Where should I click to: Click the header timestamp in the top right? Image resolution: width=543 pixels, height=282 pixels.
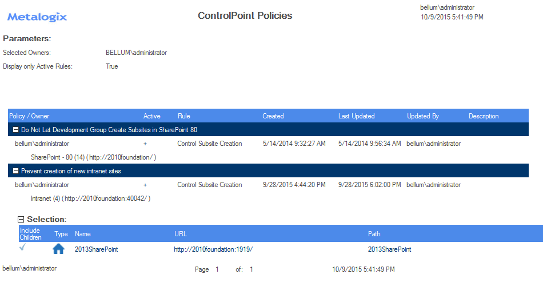(452, 17)
